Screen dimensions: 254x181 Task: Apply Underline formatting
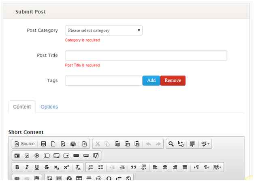pos(37,167)
